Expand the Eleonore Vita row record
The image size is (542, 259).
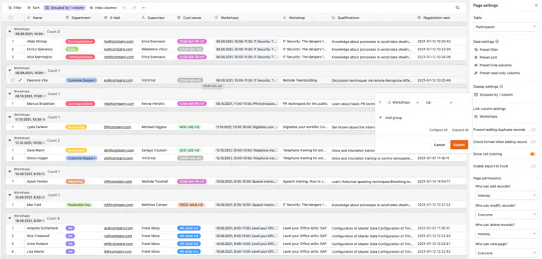coord(20,80)
